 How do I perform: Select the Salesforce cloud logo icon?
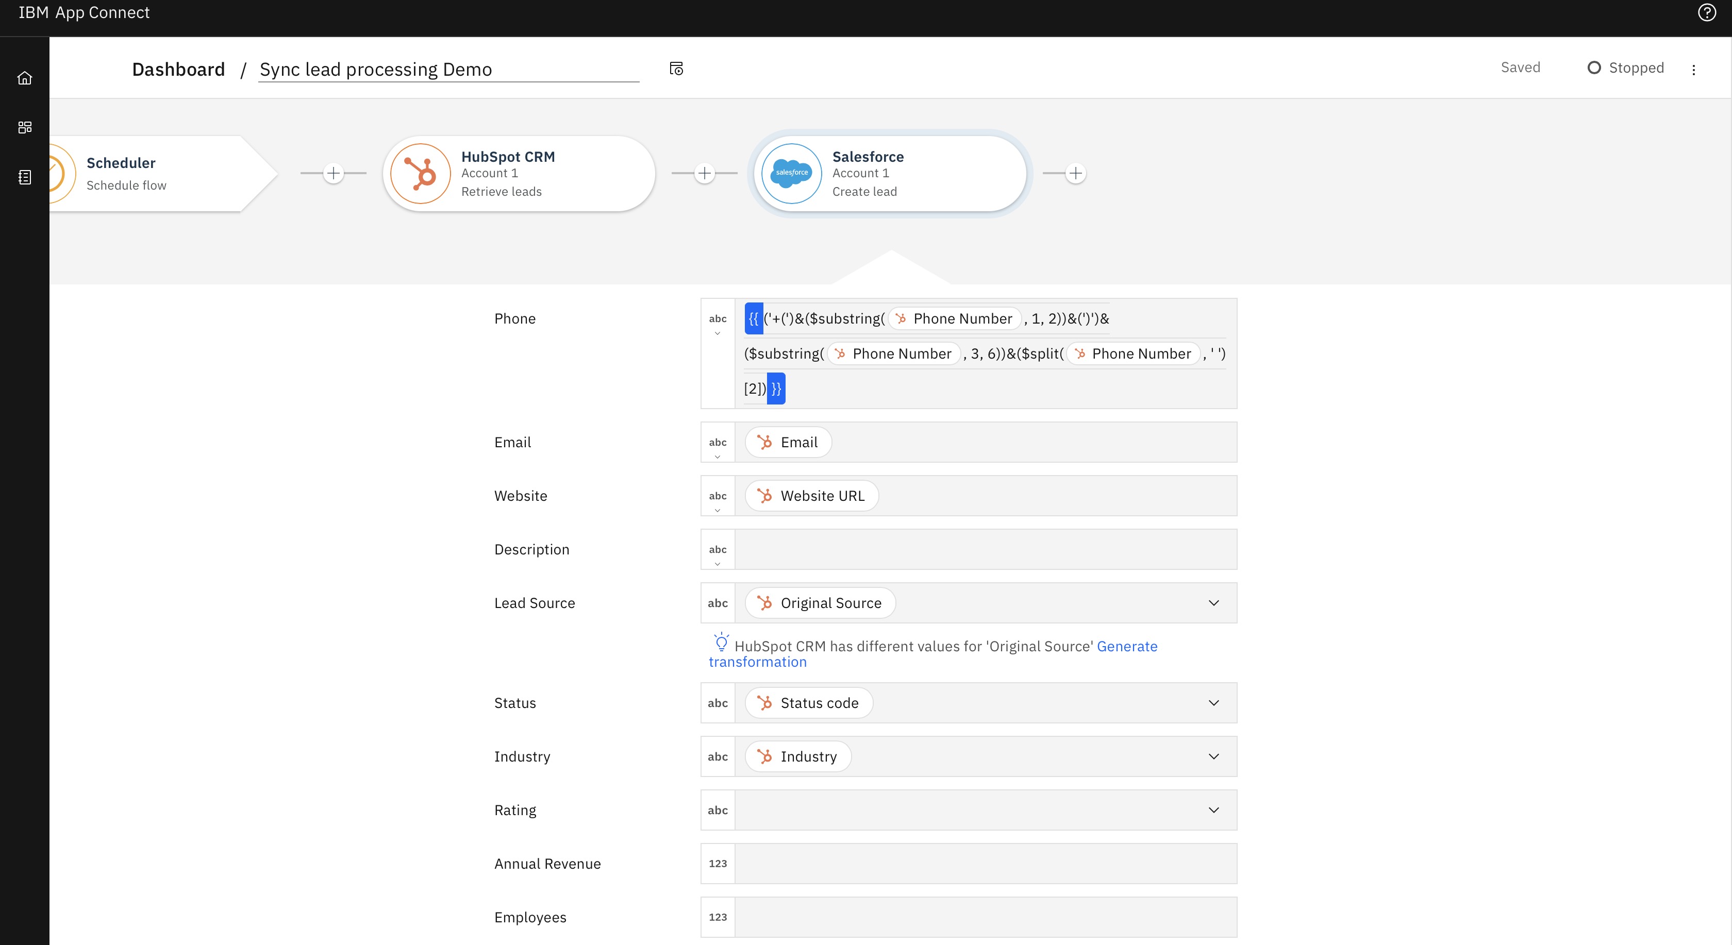click(791, 174)
